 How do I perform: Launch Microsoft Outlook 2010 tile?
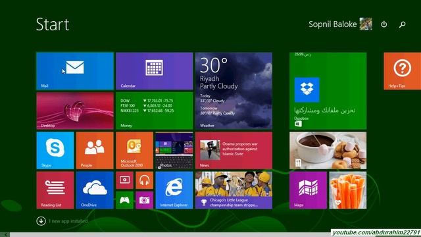click(x=134, y=151)
